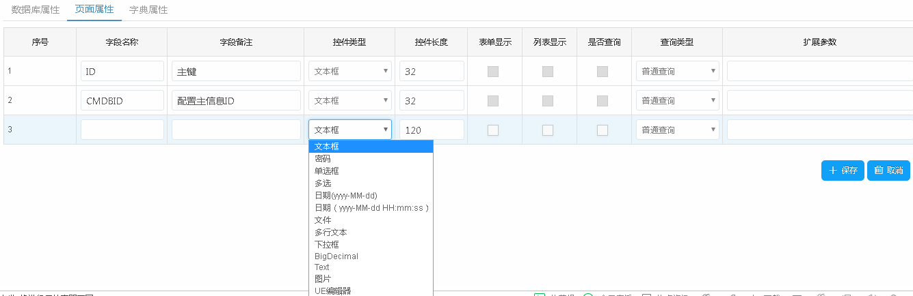Click the empty 字段名称 field in row 3

pos(122,130)
